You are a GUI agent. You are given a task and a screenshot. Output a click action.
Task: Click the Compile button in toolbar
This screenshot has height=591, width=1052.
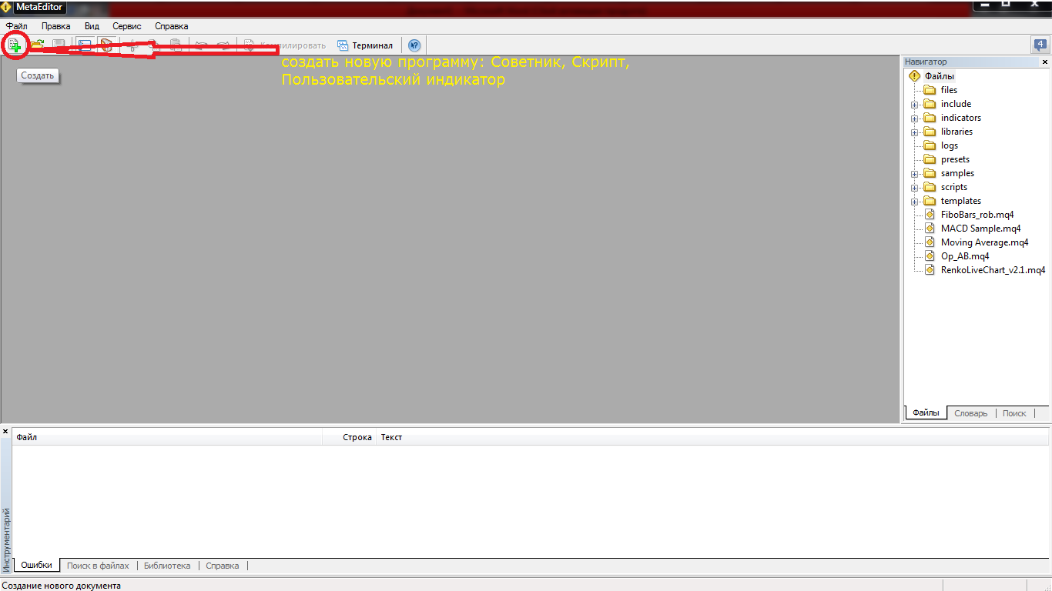tap(285, 45)
